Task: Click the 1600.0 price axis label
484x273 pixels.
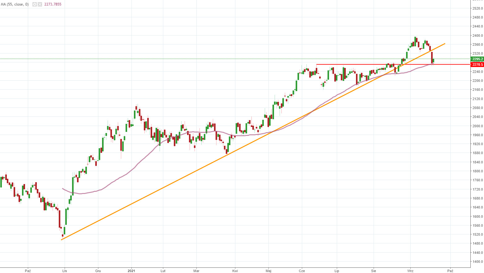Action: 478,216
